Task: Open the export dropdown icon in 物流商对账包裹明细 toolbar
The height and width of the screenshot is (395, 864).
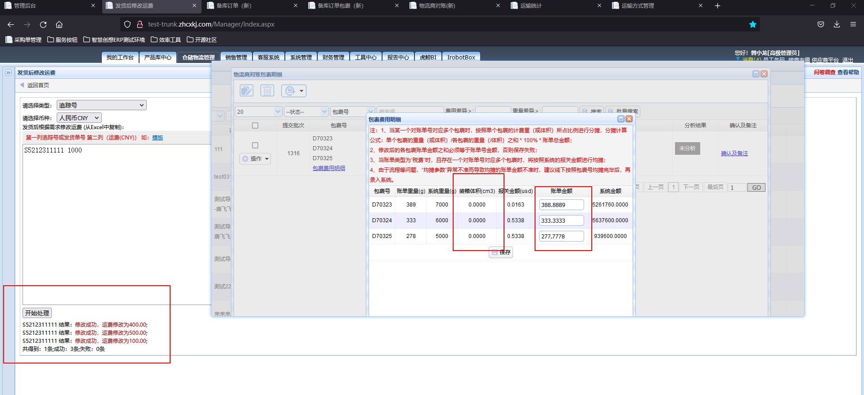Action: [x=294, y=91]
